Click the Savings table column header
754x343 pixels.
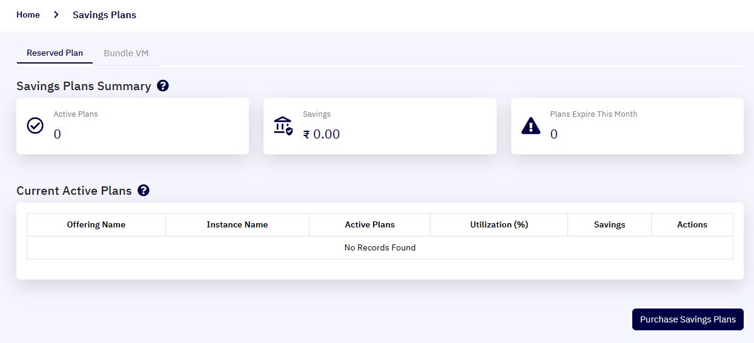[x=610, y=224]
